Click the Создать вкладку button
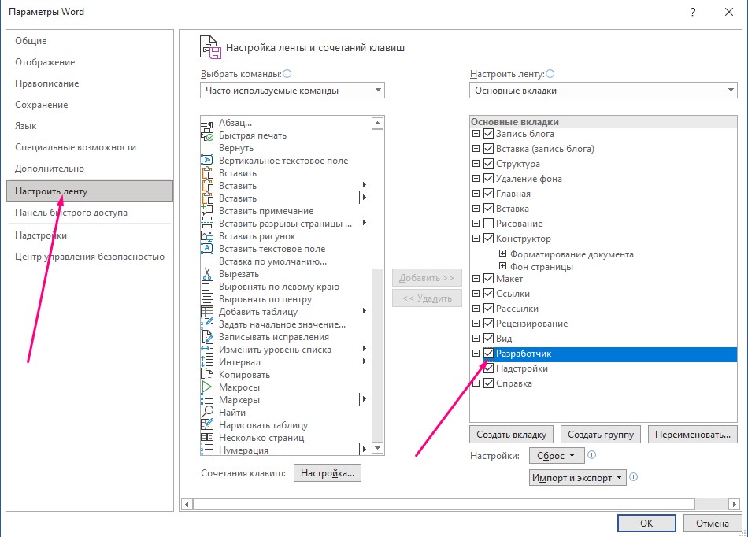 click(x=512, y=435)
